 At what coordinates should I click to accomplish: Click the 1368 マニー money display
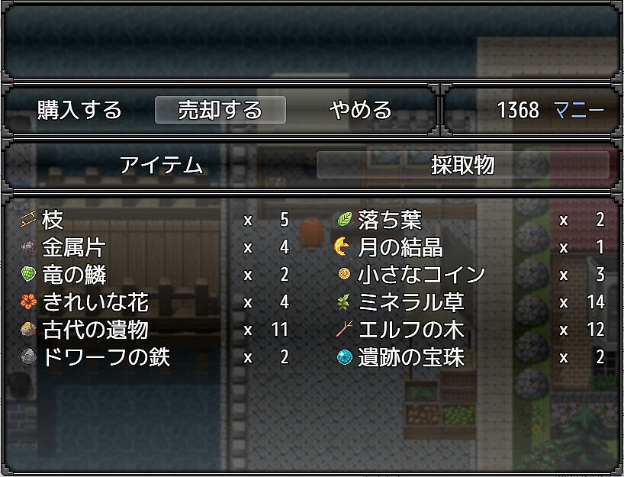(551, 110)
